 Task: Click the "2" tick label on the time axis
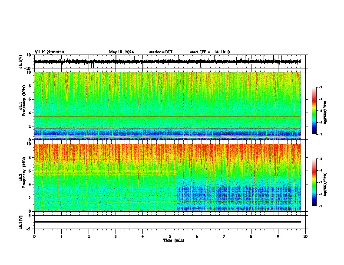coord(89,236)
